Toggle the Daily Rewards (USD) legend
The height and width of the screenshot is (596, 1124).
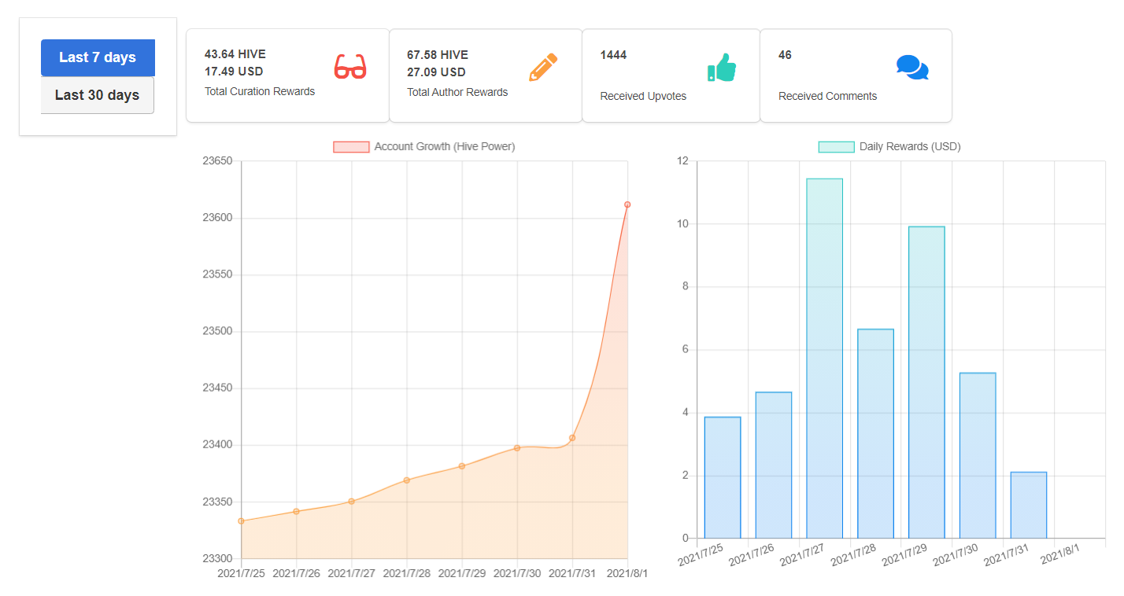point(889,146)
